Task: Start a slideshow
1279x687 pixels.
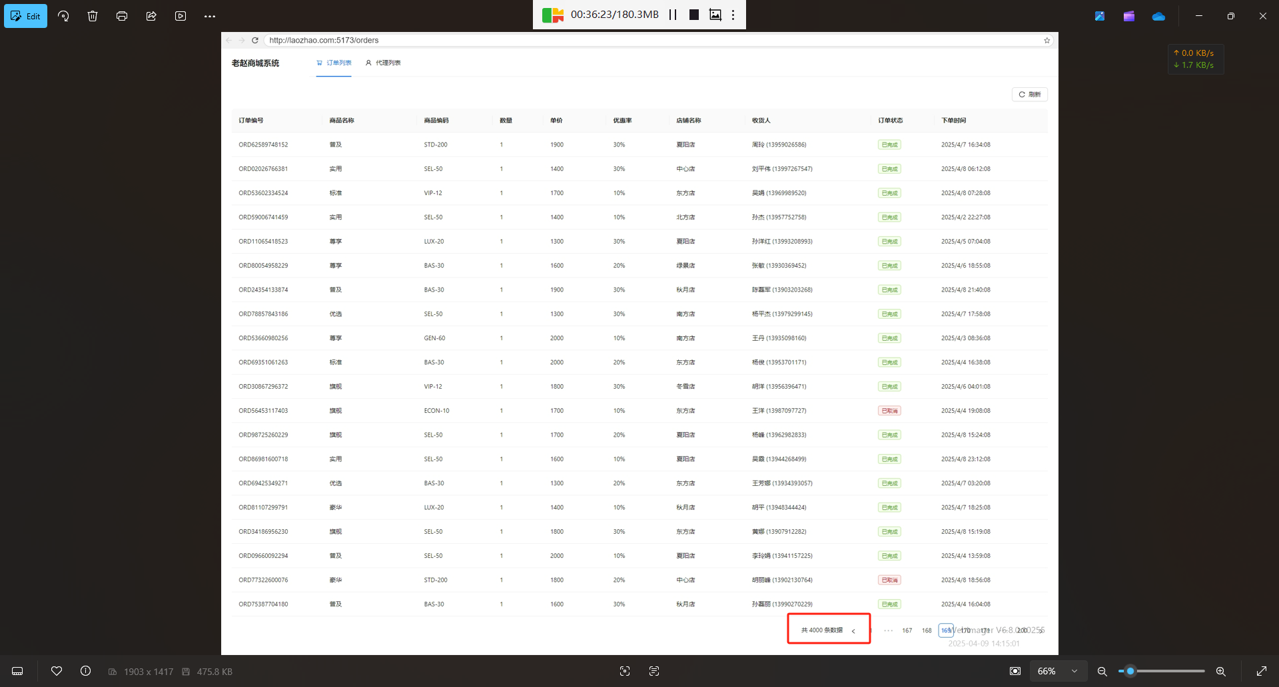Action: tap(181, 16)
